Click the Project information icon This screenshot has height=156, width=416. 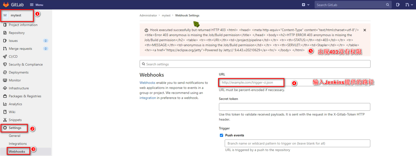[5, 25]
